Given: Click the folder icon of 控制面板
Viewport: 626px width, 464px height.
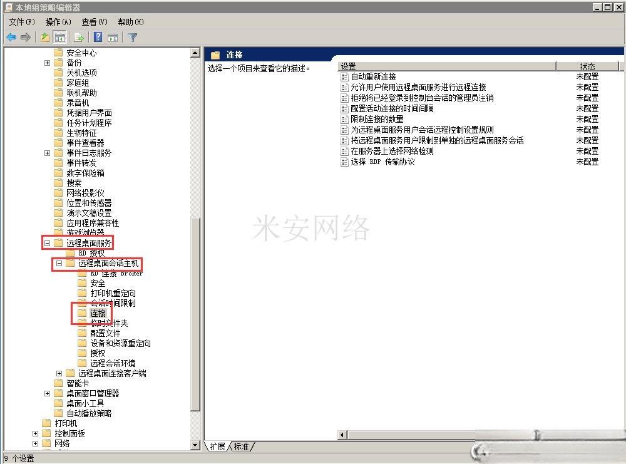Looking at the screenshot, I should click(47, 433).
